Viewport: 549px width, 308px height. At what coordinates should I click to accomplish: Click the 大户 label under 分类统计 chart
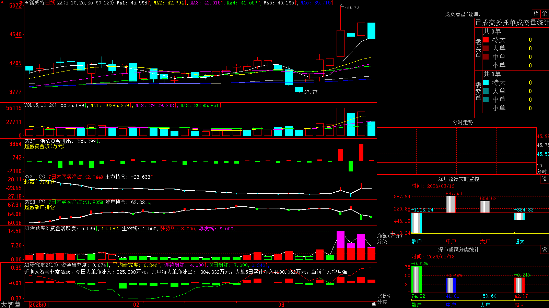click(x=485, y=305)
